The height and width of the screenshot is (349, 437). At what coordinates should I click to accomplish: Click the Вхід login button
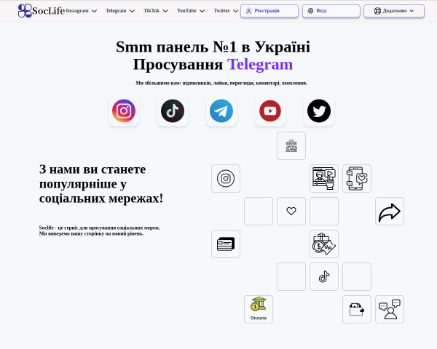[331, 11]
